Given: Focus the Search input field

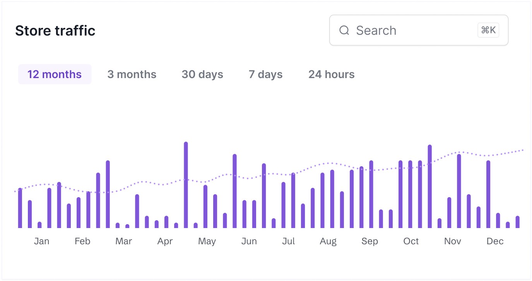Looking at the screenshot, I should 419,30.
